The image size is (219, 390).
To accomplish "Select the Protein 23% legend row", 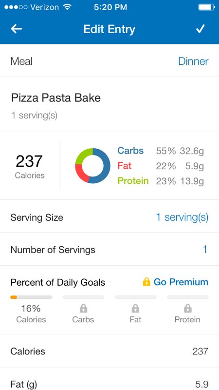I will click(x=161, y=181).
